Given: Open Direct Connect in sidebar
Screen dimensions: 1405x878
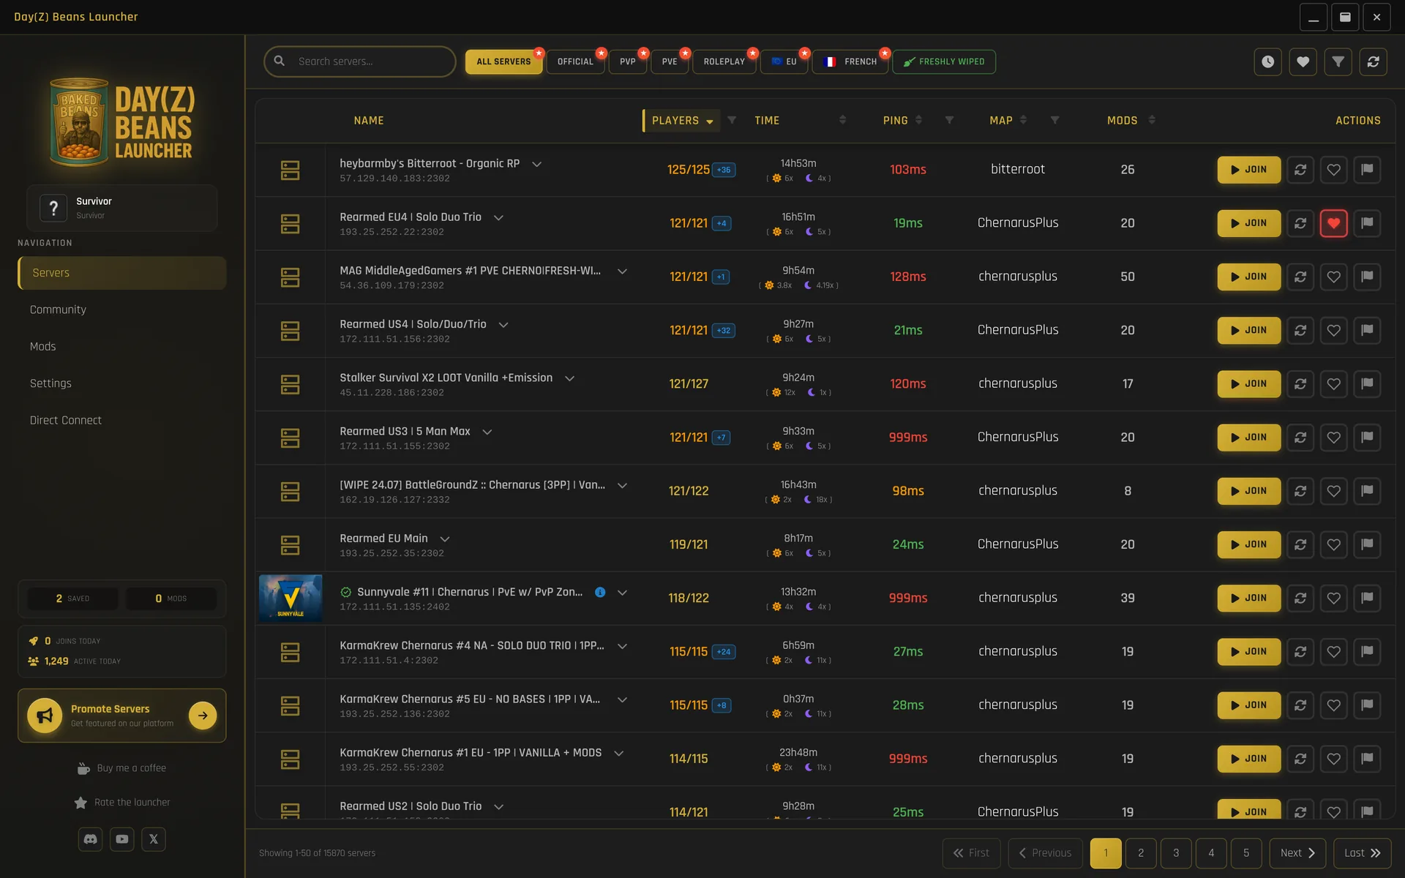Looking at the screenshot, I should 65,420.
